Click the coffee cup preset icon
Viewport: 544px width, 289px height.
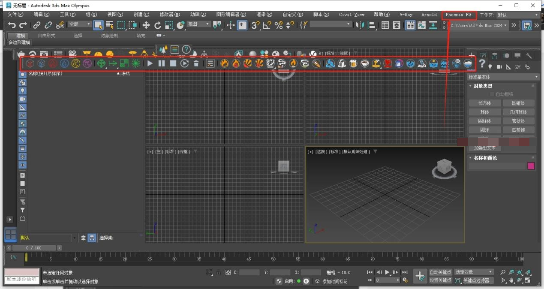pos(365,63)
